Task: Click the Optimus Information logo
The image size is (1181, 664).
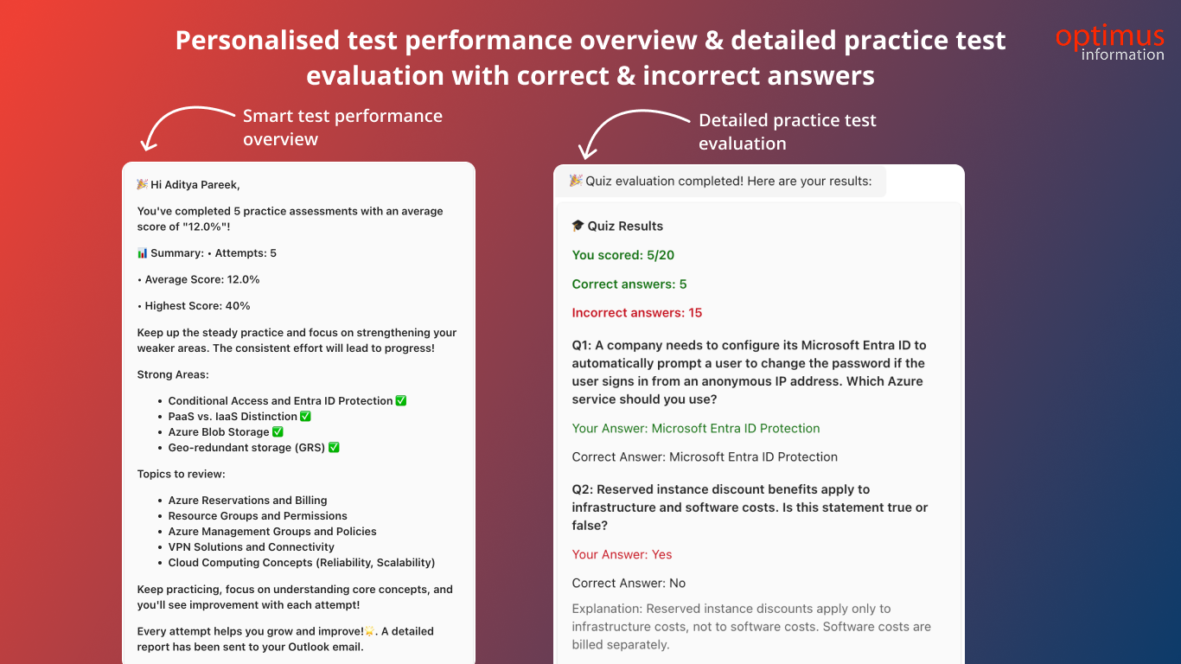Action: point(1109,43)
